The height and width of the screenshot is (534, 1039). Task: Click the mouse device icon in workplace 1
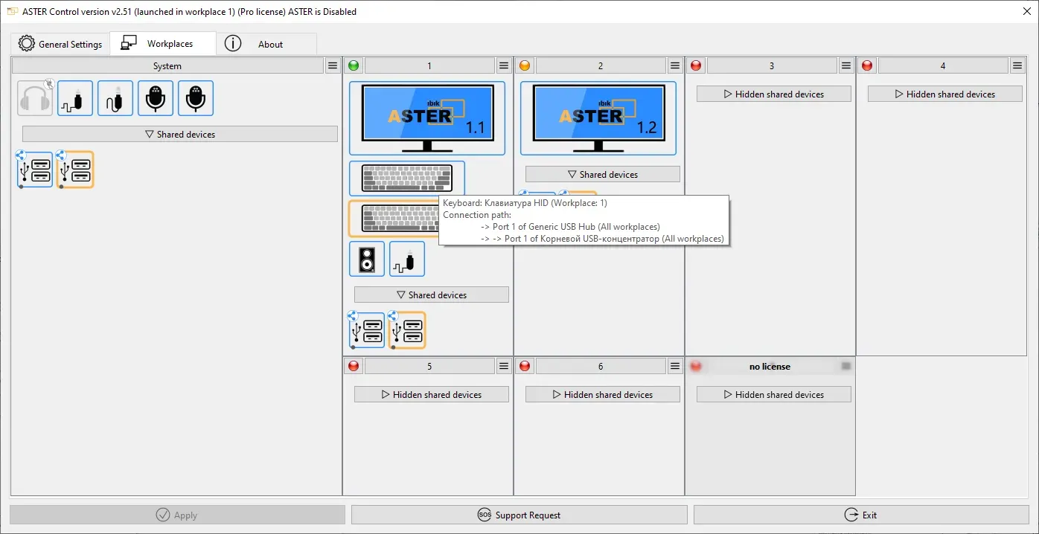(x=407, y=259)
